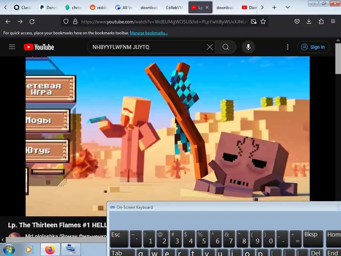Click the 8 key on On-Screen Keyboard
The height and width of the screenshot is (256, 341).
coord(243,239)
